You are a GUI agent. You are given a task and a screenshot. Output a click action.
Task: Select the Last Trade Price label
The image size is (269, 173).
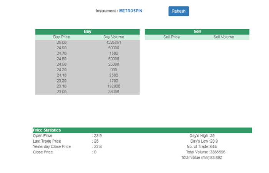47,141
